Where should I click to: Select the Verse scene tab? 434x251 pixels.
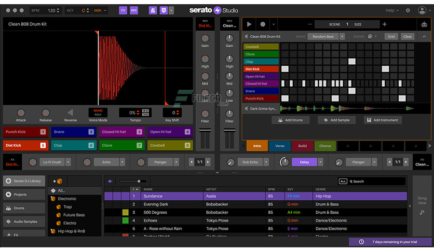pos(280,146)
